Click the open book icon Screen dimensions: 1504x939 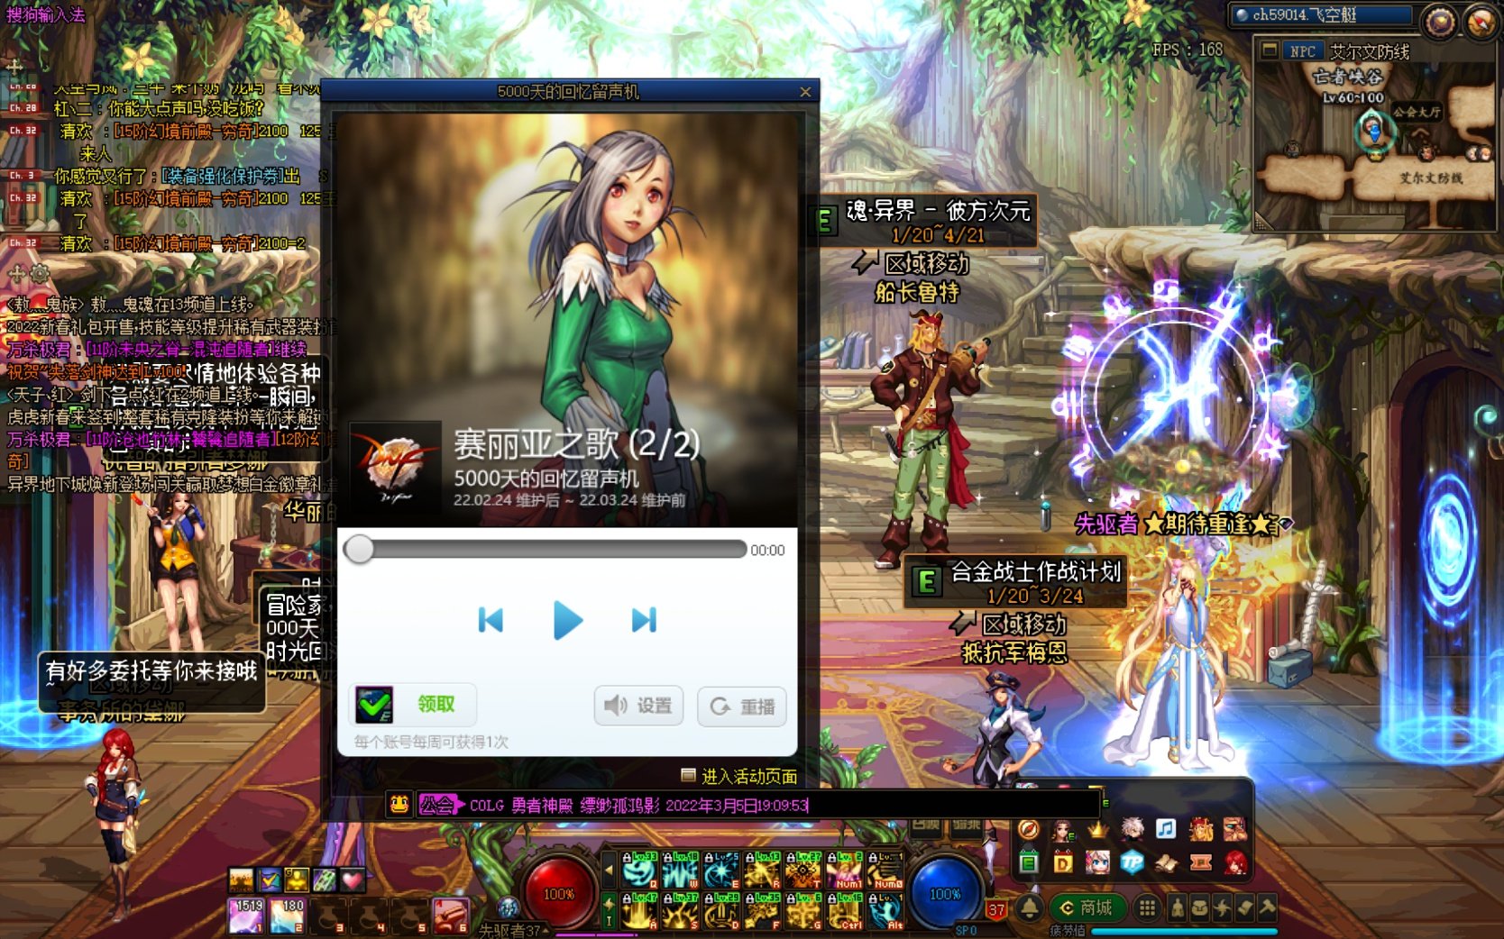tap(1166, 862)
